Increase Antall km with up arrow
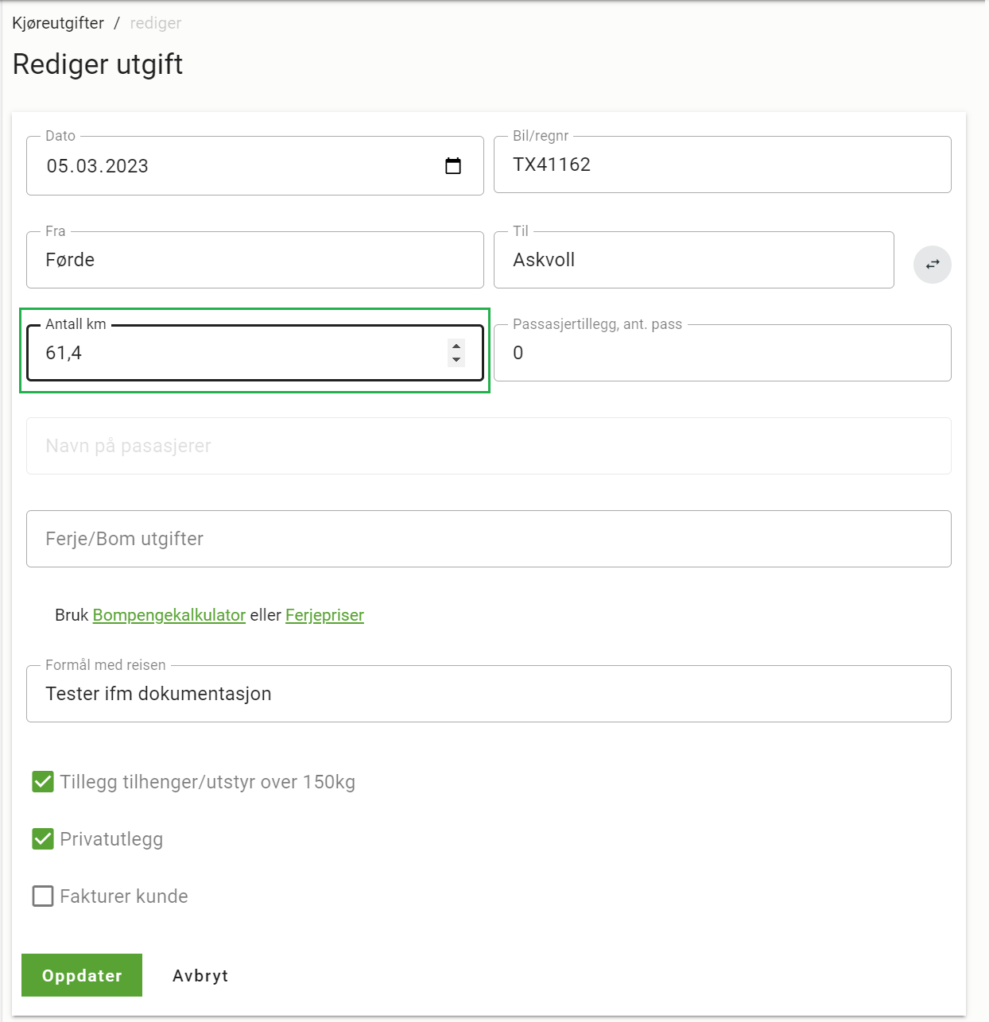Viewport: 989px width, 1022px height. [x=456, y=346]
